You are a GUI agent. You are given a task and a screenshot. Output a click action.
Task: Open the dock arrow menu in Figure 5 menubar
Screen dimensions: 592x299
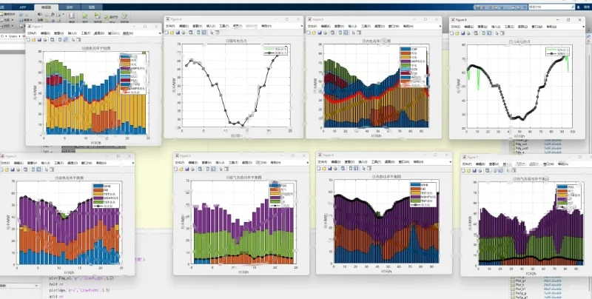(440, 26)
